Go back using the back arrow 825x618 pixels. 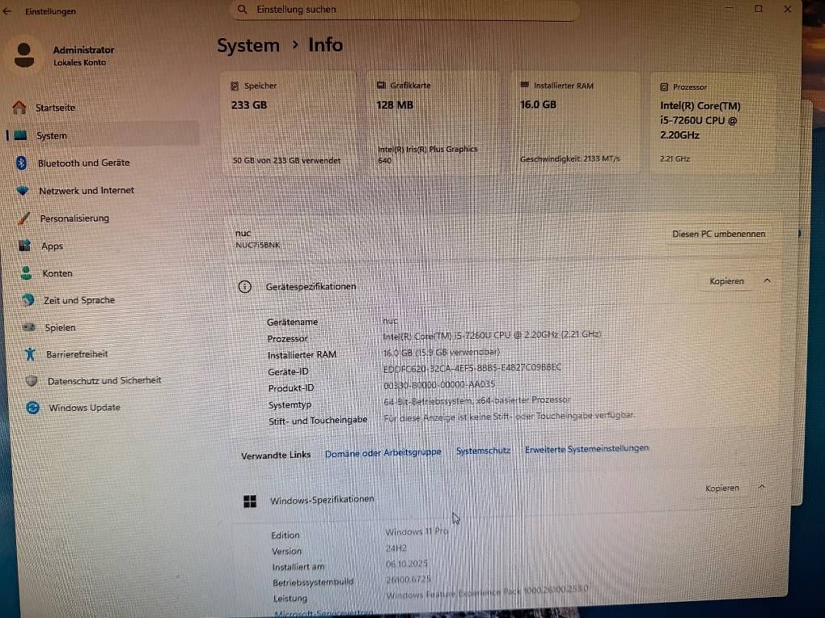pos(6,11)
